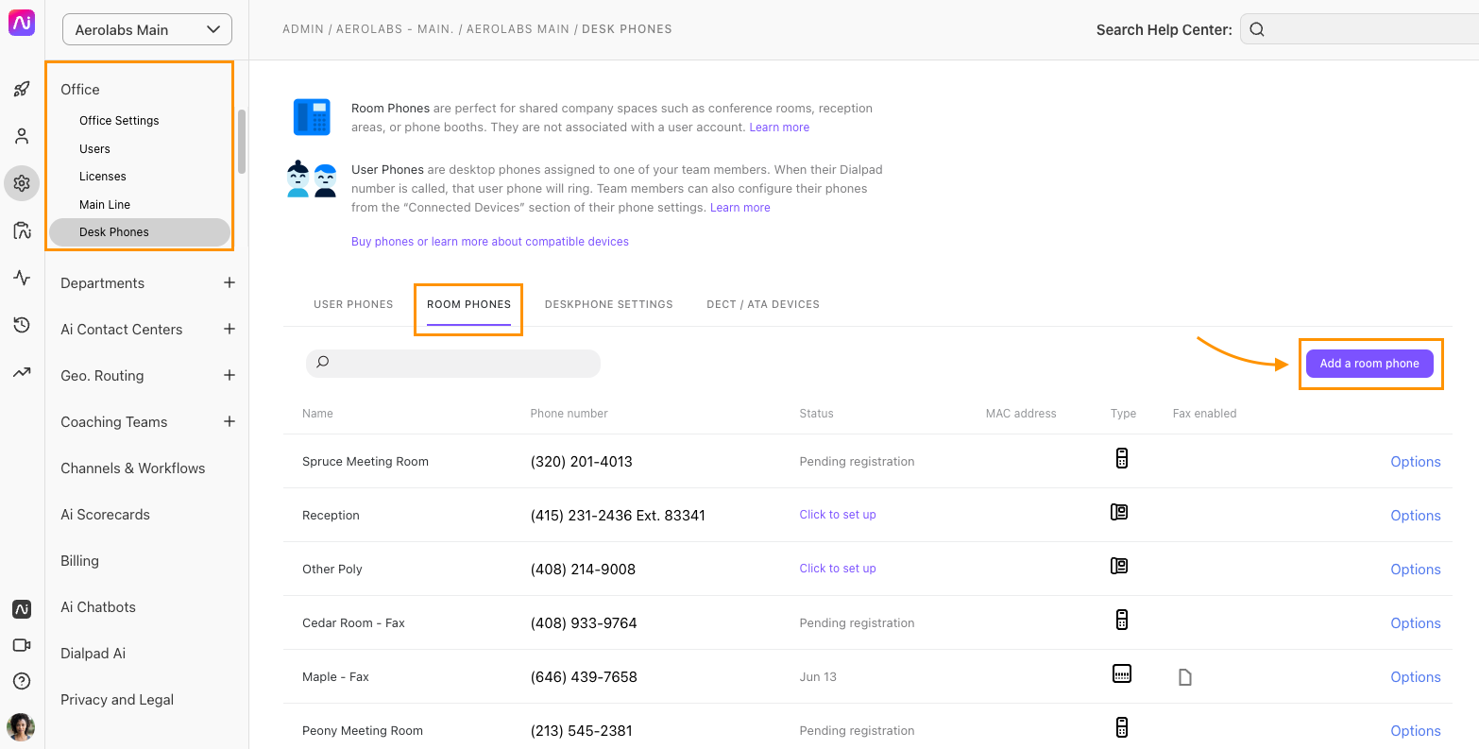Open Options for Cedar Room - Fax
The image size is (1479, 749).
[1415, 623]
